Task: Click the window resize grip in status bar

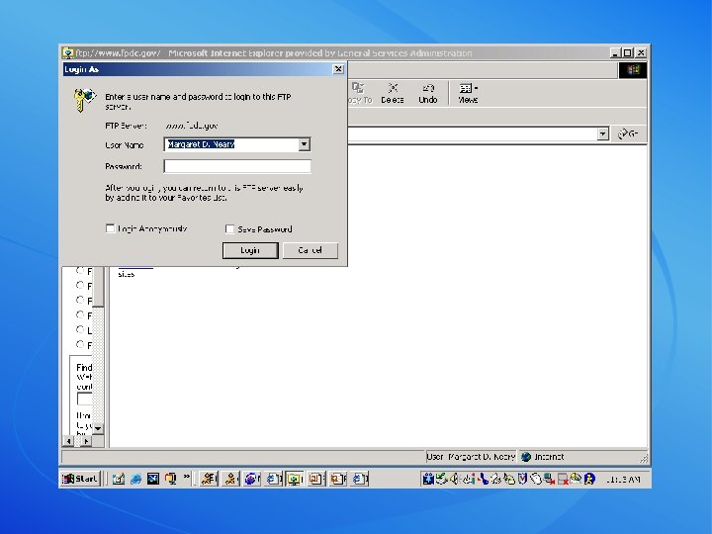Action: click(x=644, y=458)
